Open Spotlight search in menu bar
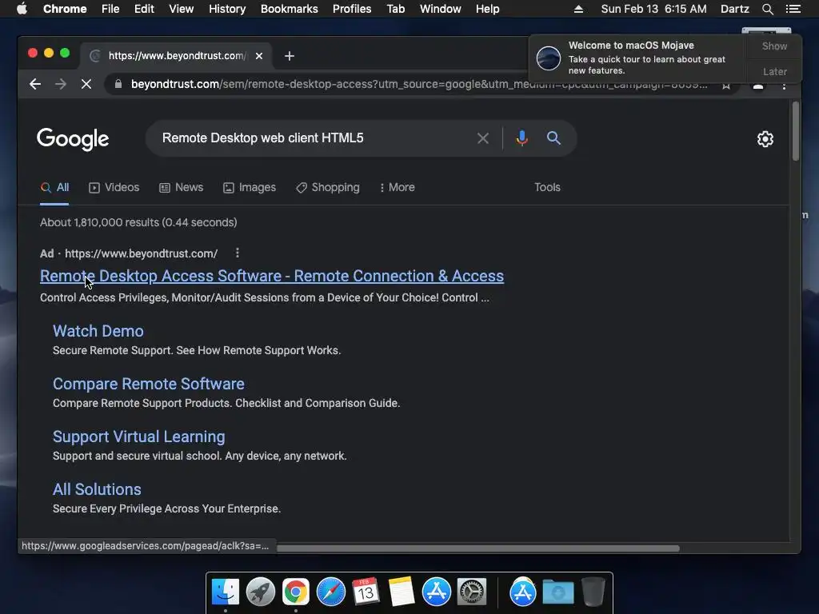The image size is (819, 614). (x=767, y=9)
